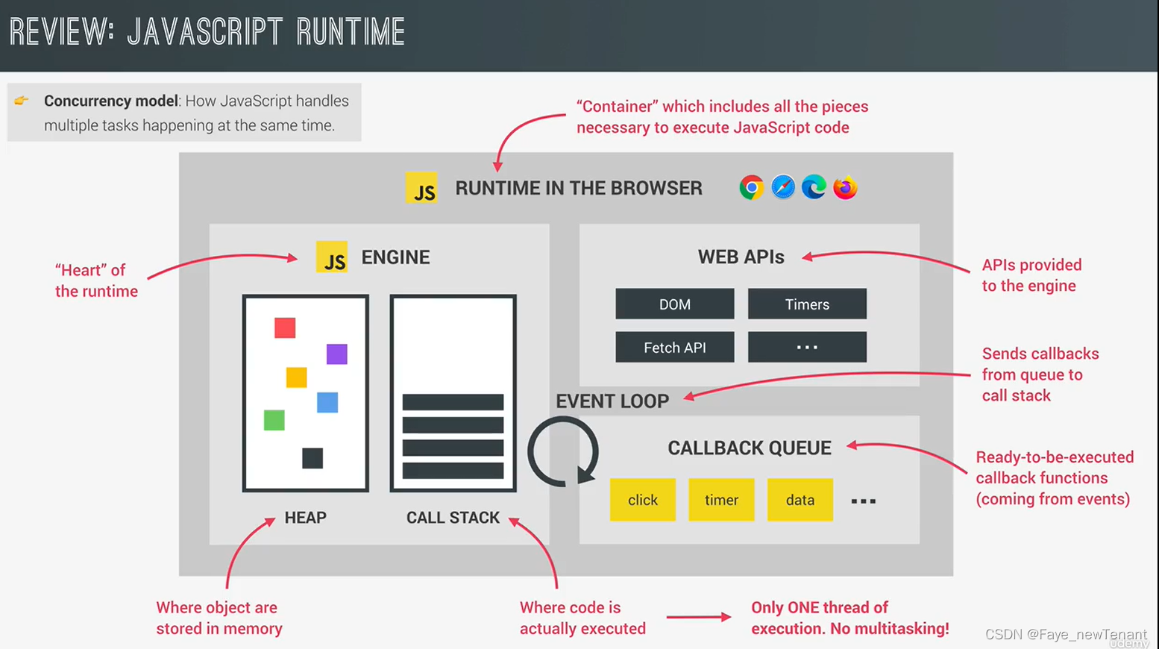Image resolution: width=1159 pixels, height=649 pixels.
Task: Click the Call Stack label
Action: pyautogui.click(x=453, y=518)
